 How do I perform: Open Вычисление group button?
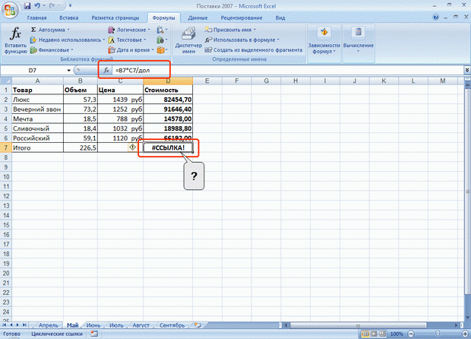pos(358,40)
